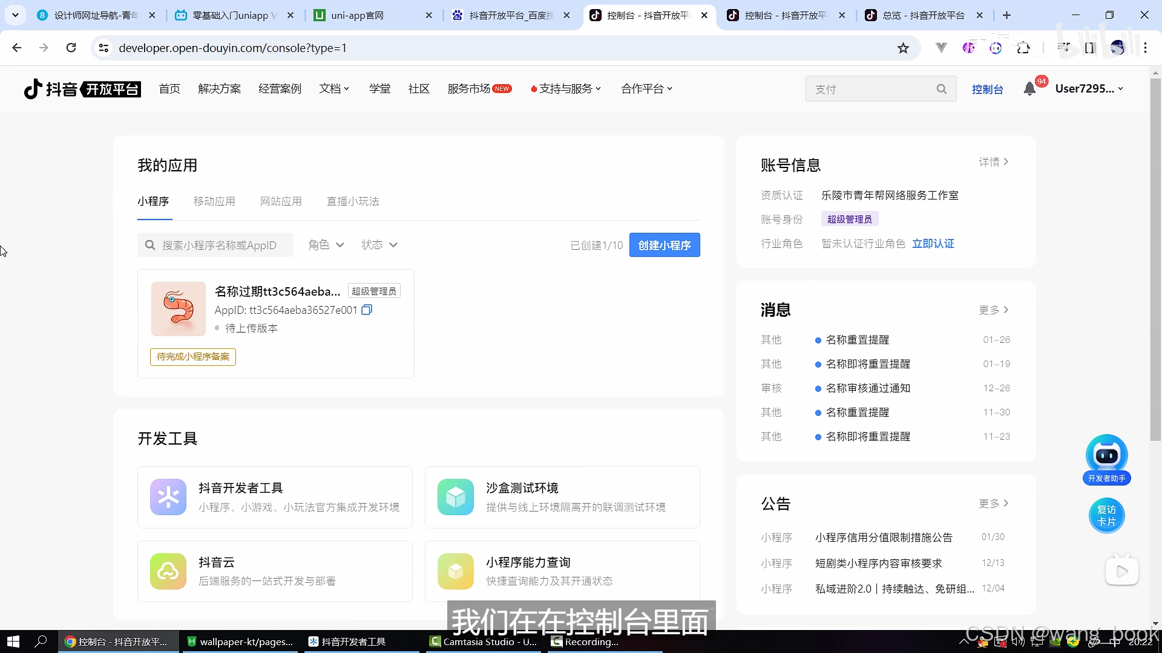This screenshot has width=1162, height=653.
Task: Click 立即认证 link
Action: [933, 244]
